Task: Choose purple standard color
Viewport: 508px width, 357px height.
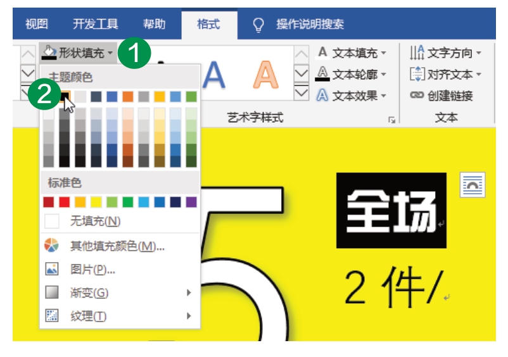Action: tap(191, 202)
